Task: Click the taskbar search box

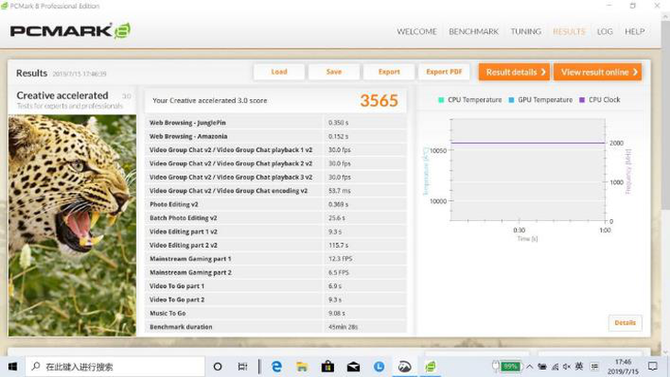Action: 116,366
